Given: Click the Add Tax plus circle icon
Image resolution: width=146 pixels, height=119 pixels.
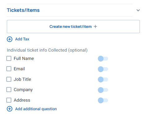Looking at the screenshot, I should pos(10,39).
